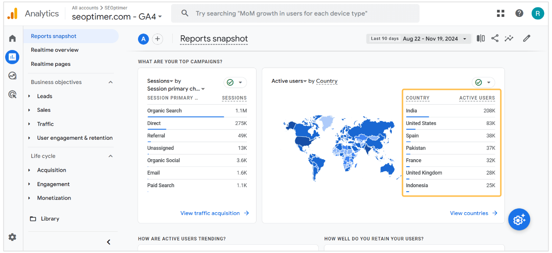This screenshot has width=552, height=253.
Task: Toggle the Edit comparisons icon
Action: [481, 38]
